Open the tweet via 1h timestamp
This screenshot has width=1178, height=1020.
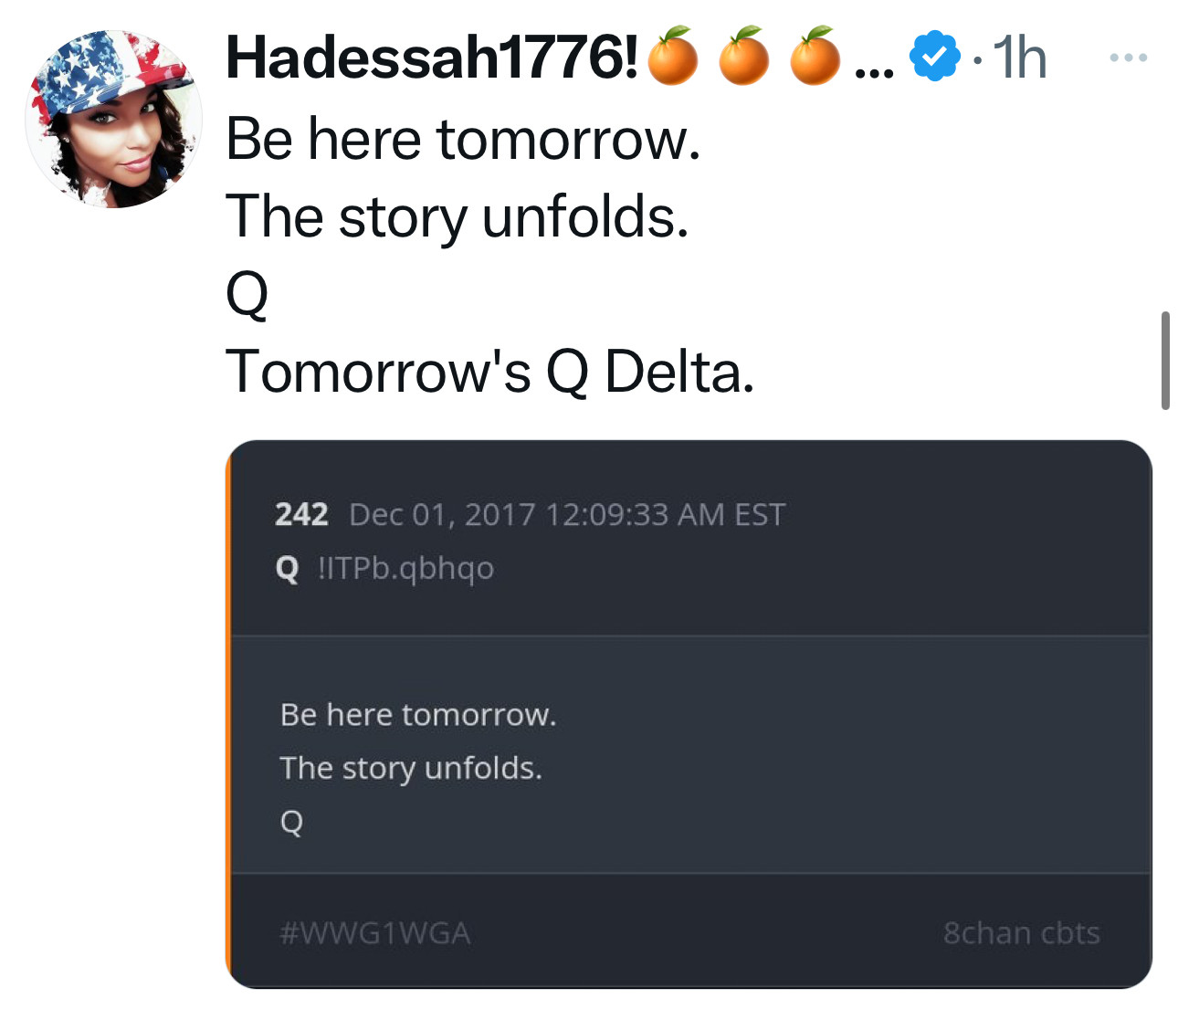[1019, 58]
